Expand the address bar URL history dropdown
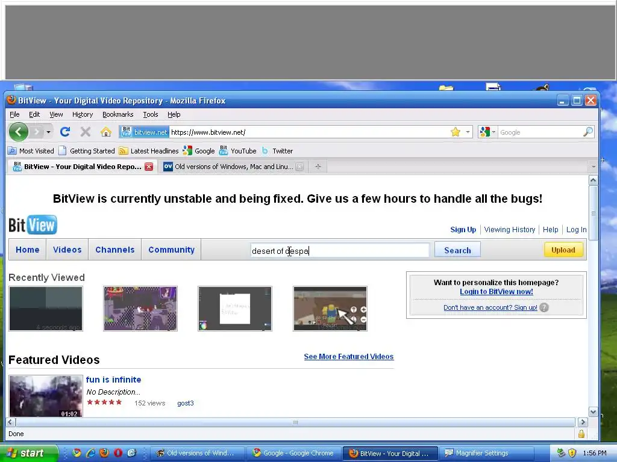Screen dimensions: 617x462 click(x=468, y=132)
